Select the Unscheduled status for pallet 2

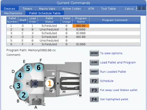(49, 29)
